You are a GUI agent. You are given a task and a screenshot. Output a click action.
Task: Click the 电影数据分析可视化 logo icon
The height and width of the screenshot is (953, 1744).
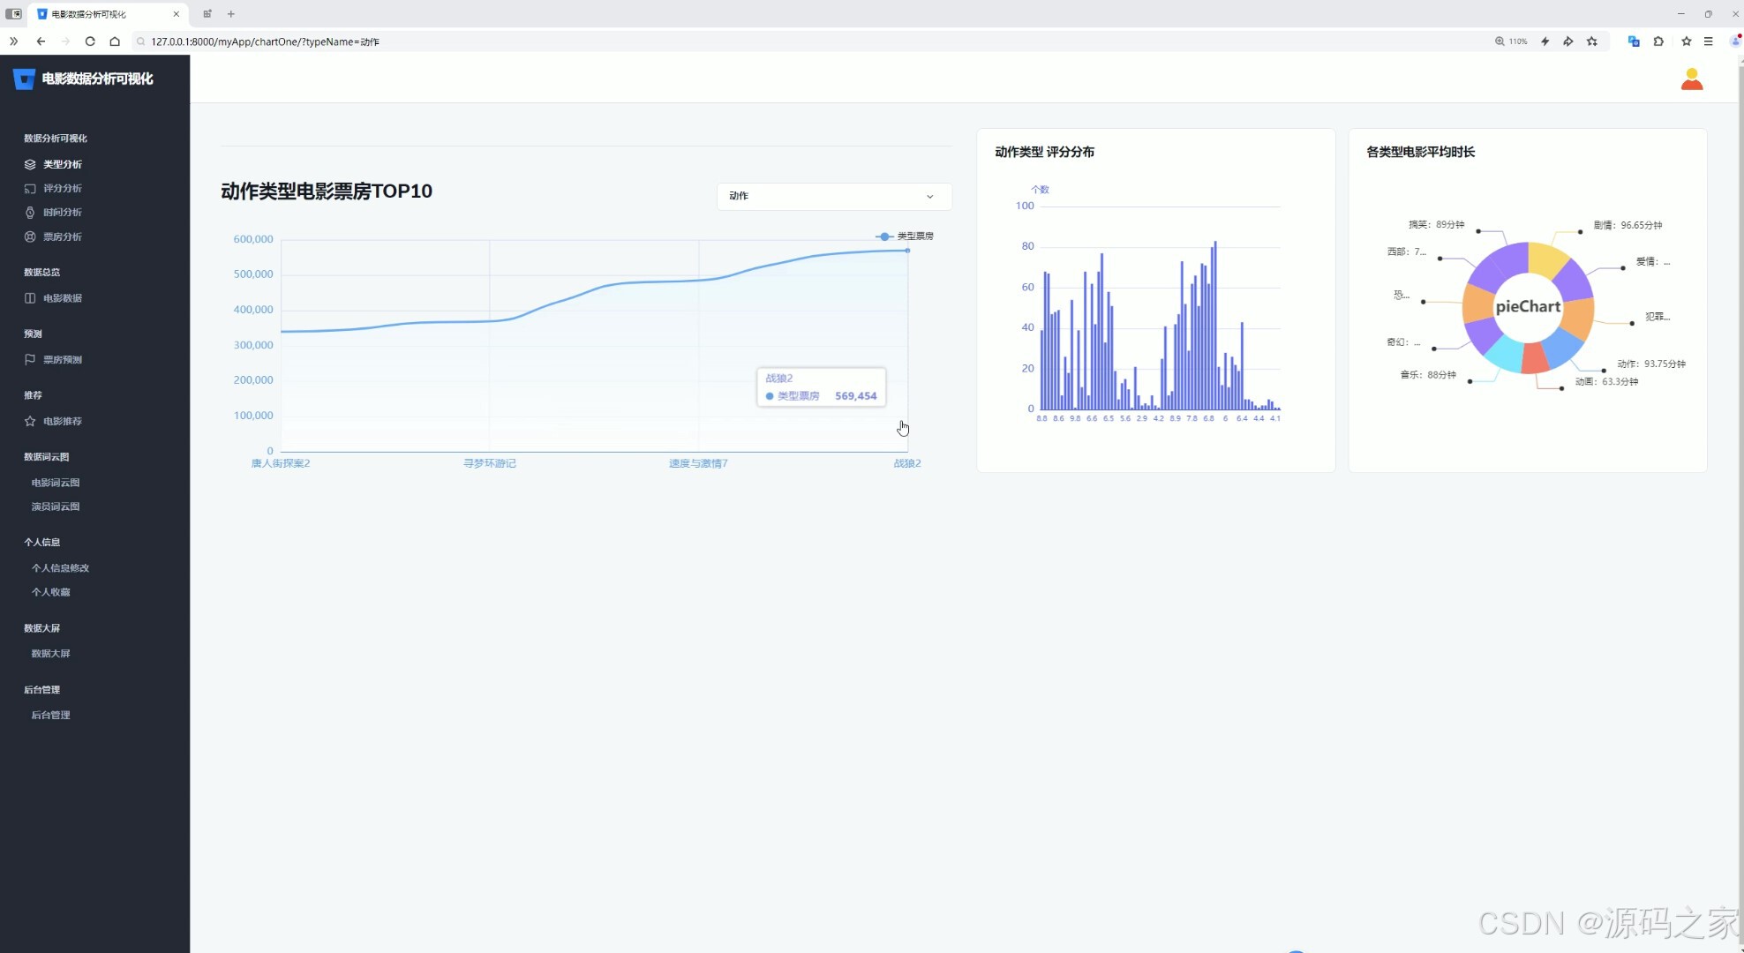pos(25,79)
